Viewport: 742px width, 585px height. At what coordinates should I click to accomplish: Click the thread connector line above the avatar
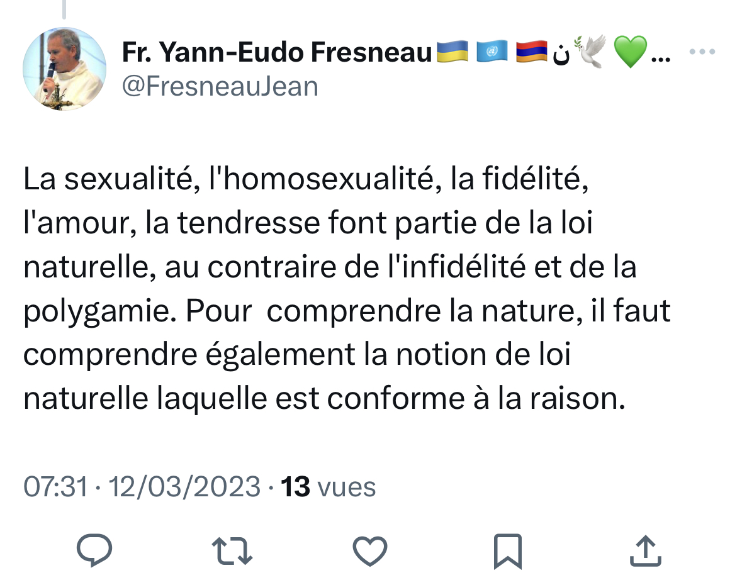[64, 9]
